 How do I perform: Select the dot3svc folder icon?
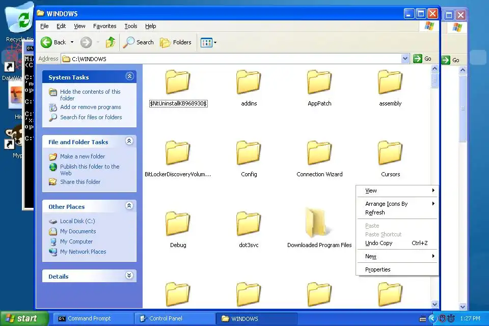pyautogui.click(x=249, y=224)
